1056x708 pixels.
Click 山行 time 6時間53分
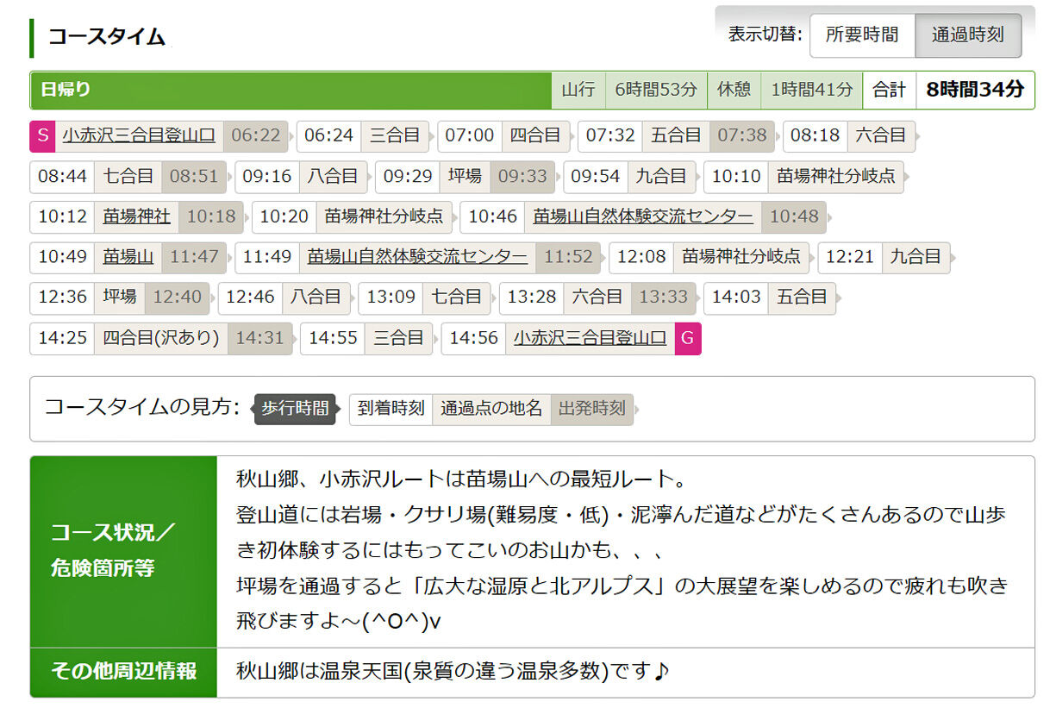pos(655,90)
